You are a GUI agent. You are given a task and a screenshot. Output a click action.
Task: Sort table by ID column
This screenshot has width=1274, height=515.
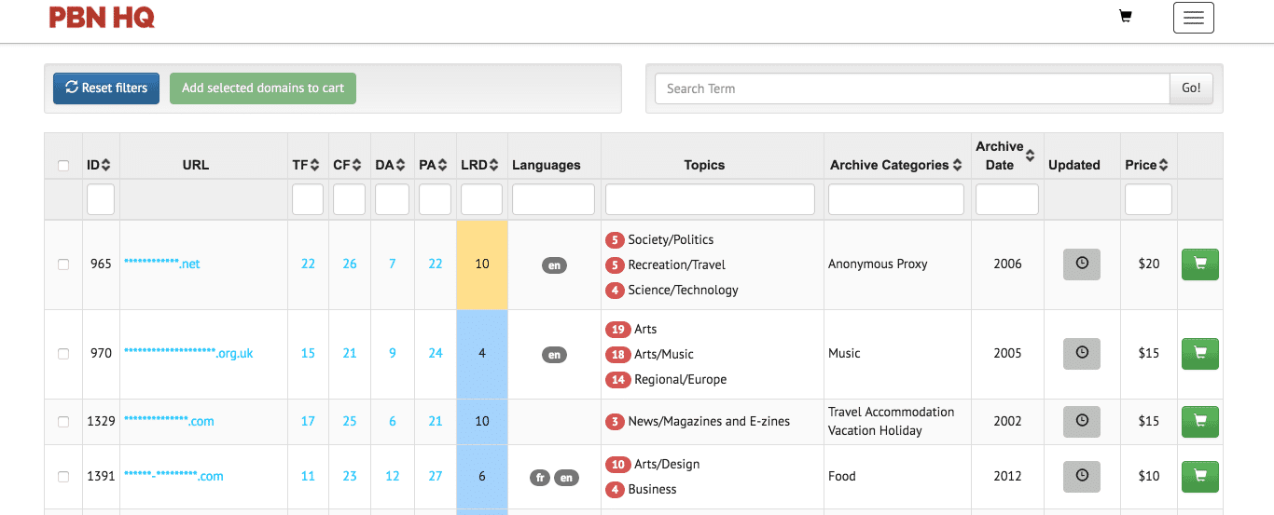tap(99, 165)
